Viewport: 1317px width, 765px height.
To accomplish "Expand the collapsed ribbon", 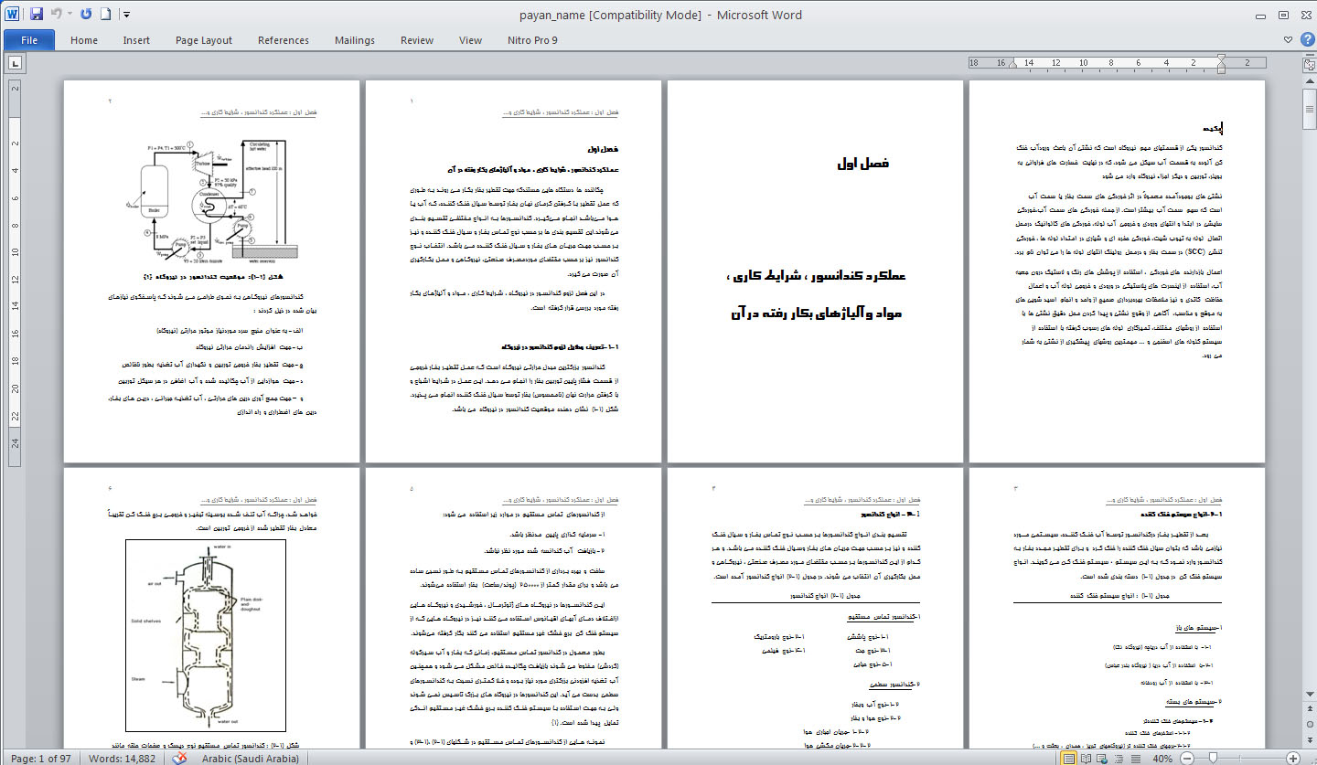I will coord(1288,40).
